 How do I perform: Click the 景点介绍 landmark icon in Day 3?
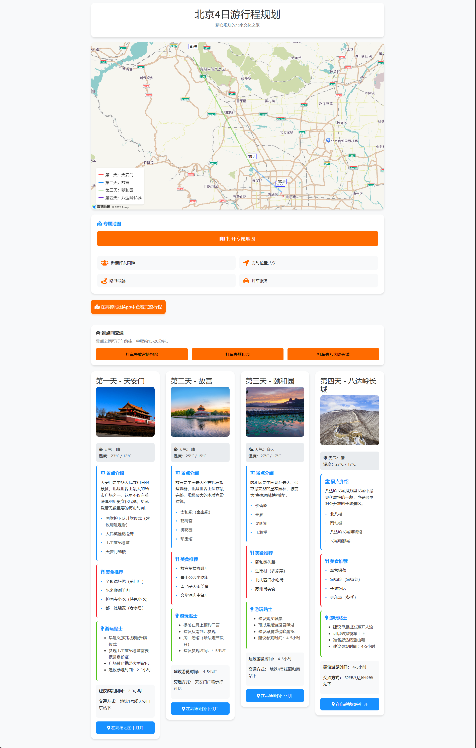click(x=252, y=473)
